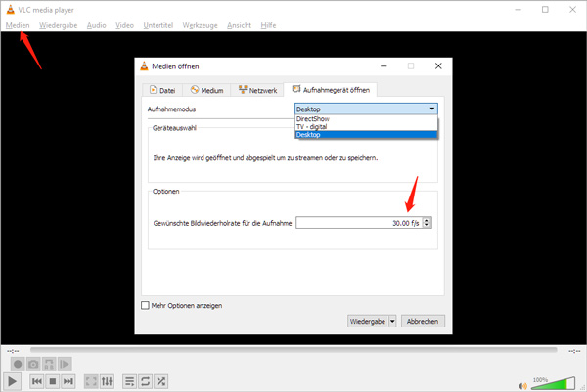Skip to previous media track

(x=36, y=380)
